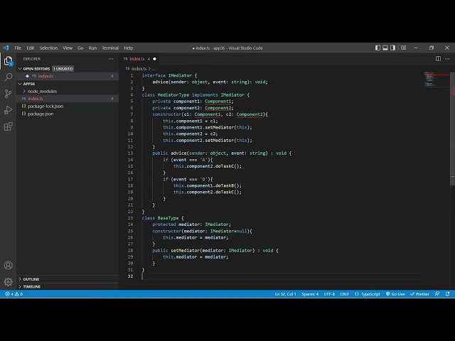Open the Search view icon
The height and width of the screenshot is (341, 455).
[x=8, y=77]
